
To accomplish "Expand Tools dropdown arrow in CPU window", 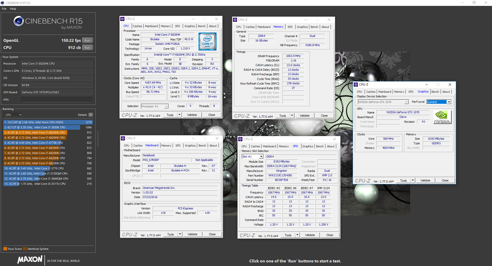I will pyautogui.click(x=180, y=115).
